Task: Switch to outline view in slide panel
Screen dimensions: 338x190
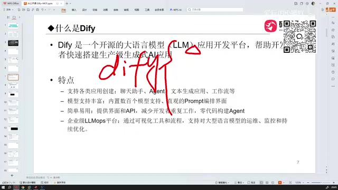Action: tap(8, 17)
